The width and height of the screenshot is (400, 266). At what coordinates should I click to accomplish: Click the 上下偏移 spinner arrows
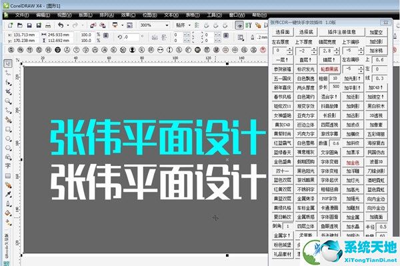[361, 51]
